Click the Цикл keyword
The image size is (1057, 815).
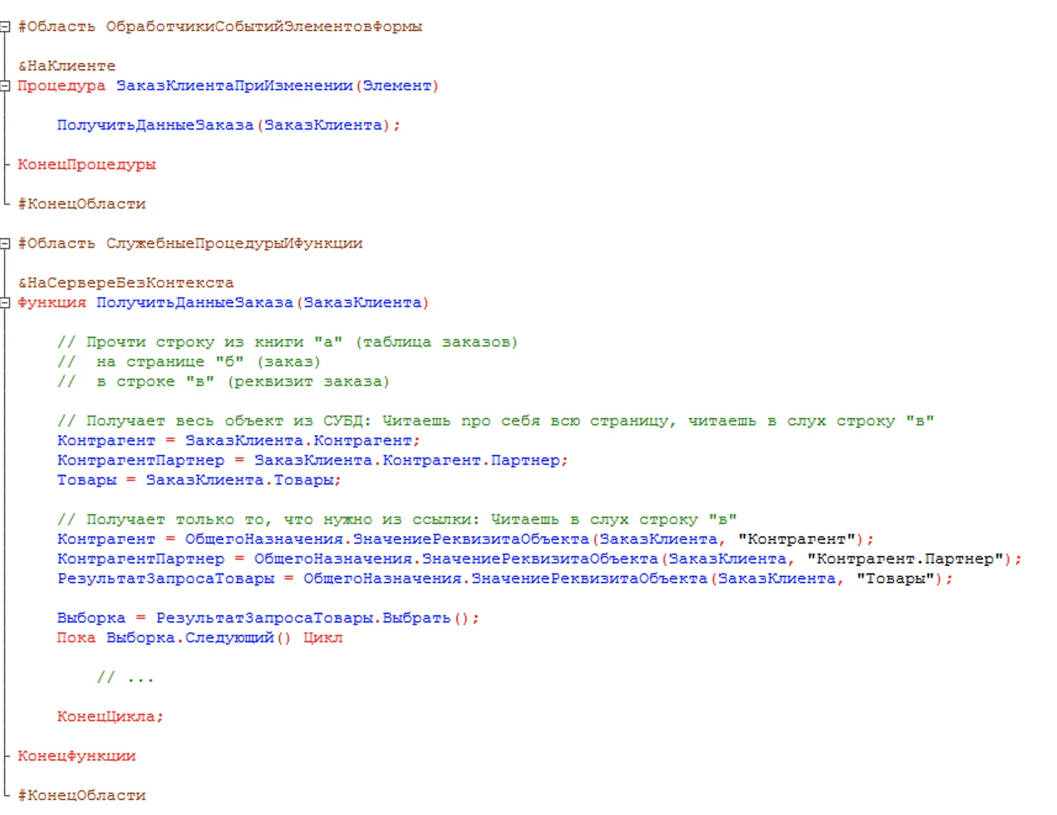click(323, 638)
